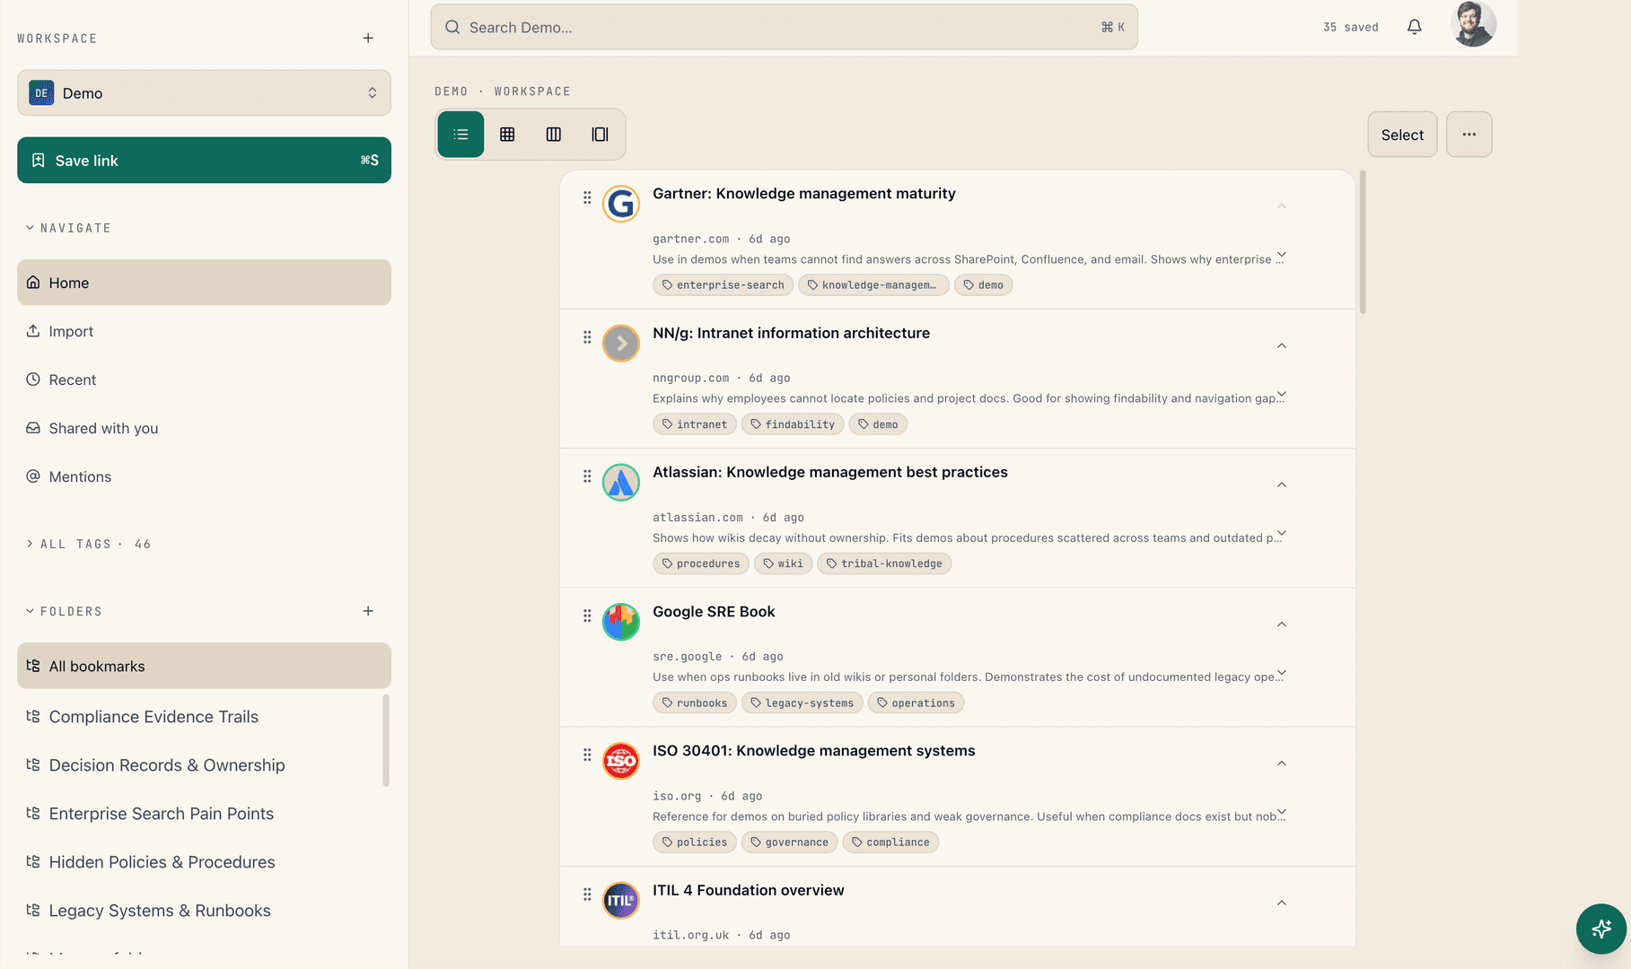This screenshot has height=969, width=1631.
Task: Grab the drag handle for Gartner bookmark
Action: (587, 197)
